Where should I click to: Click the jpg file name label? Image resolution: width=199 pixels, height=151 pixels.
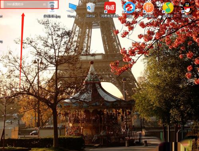pyautogui.click(x=52, y=16)
